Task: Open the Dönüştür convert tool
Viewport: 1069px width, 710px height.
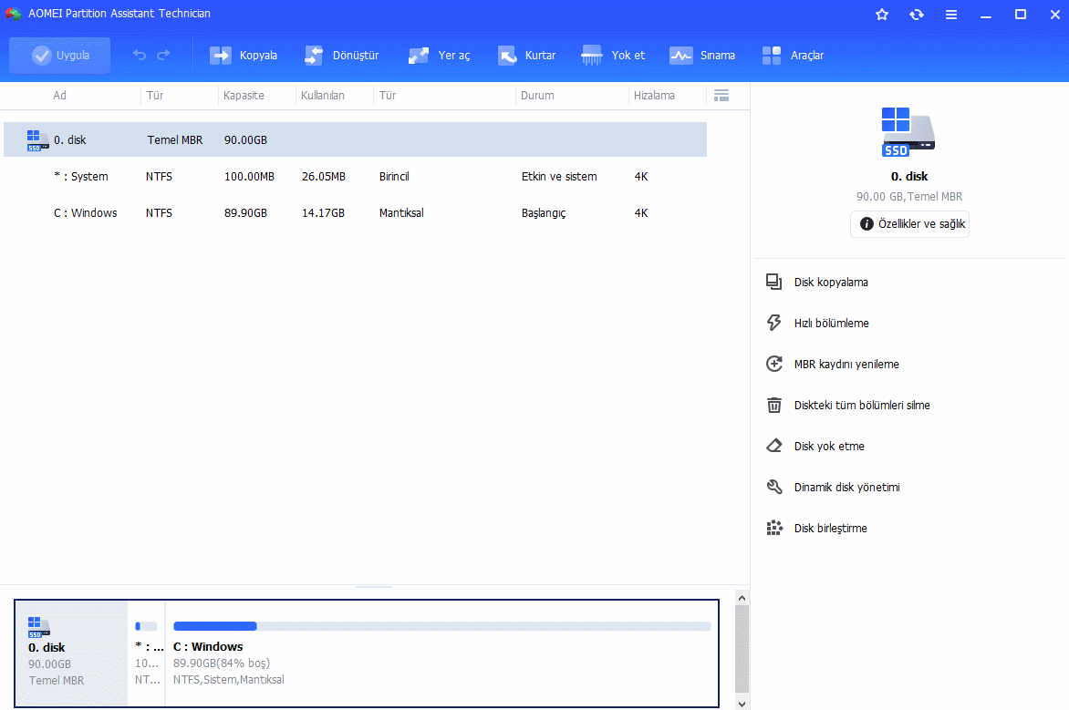Action: tap(314, 56)
